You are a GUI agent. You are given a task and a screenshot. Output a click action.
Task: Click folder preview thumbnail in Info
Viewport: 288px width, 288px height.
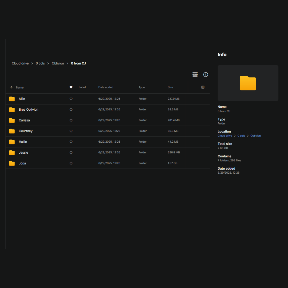pos(248,83)
